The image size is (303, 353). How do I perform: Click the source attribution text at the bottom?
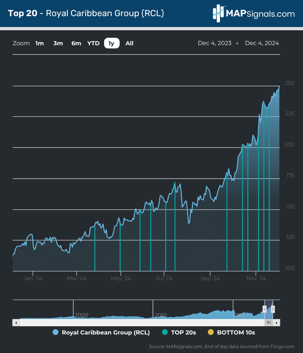click(x=222, y=347)
